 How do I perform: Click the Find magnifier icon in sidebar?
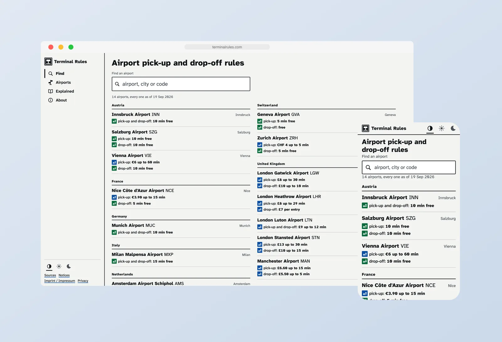[x=51, y=73]
